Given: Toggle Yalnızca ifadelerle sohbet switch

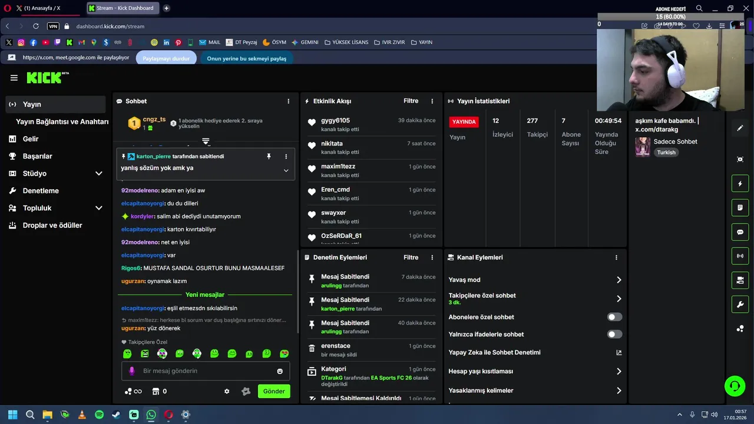Looking at the screenshot, I should pyautogui.click(x=614, y=334).
